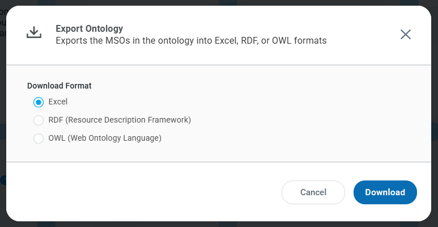Click the export download icon in the header

coord(34,33)
